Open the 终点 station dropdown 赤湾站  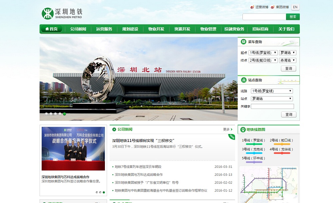[x=288, y=60]
